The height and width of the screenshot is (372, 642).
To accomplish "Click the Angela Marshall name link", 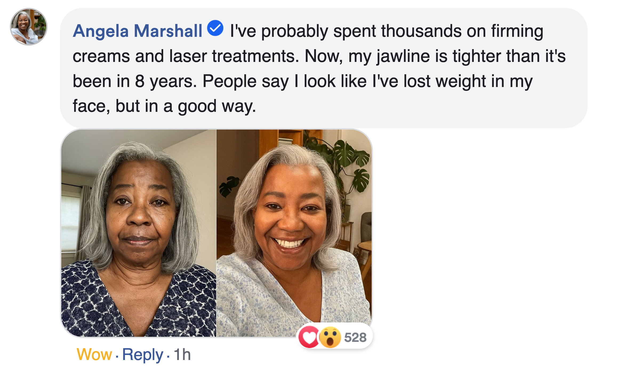I will pyautogui.click(x=138, y=31).
